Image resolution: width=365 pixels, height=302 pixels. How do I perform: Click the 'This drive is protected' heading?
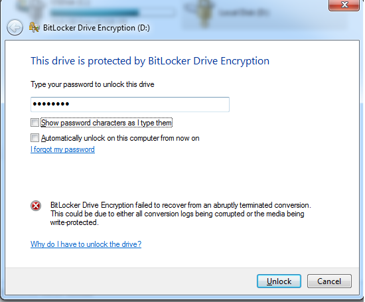coord(150,61)
